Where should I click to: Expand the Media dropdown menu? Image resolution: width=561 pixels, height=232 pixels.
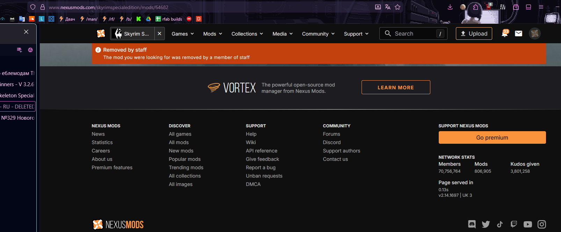[283, 34]
